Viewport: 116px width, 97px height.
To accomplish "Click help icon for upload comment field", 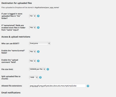I will (38, 61).
